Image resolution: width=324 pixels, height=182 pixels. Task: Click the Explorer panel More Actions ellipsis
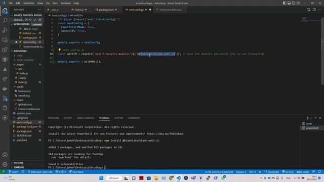[x=39, y=10]
